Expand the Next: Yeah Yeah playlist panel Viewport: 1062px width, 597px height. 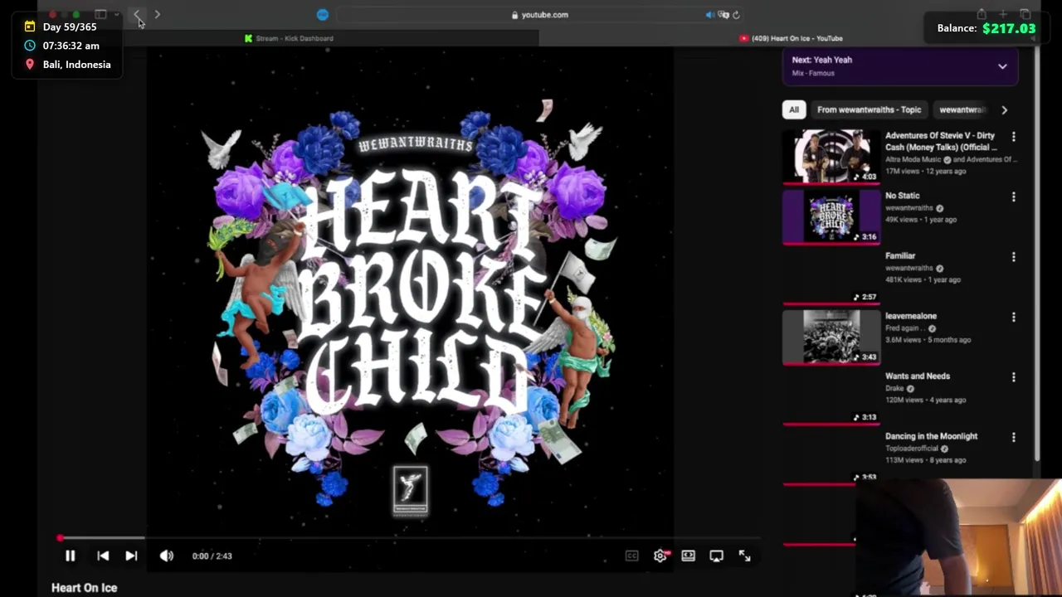[1002, 66]
